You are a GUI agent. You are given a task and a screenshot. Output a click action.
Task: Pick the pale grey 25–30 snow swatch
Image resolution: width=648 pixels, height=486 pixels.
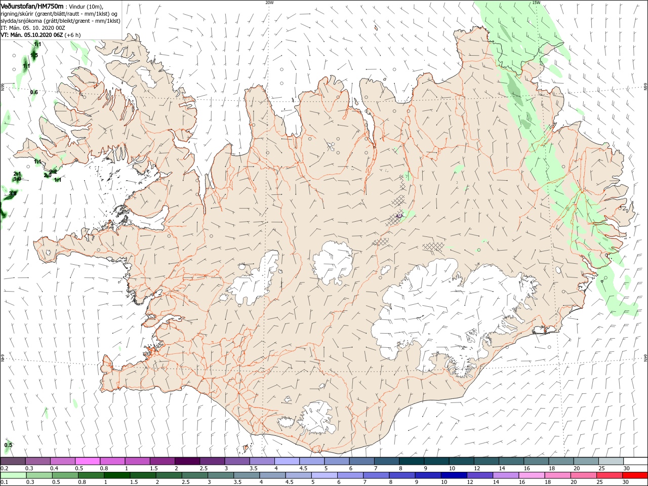coord(611,461)
